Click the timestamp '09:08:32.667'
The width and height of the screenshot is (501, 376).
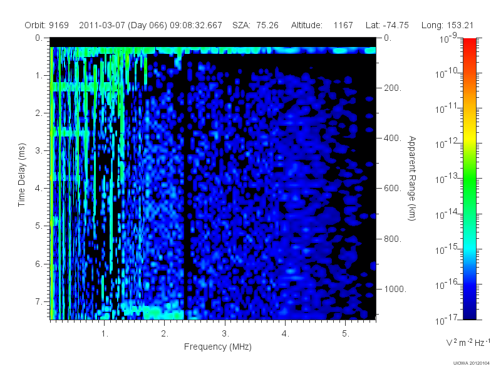pos(196,25)
